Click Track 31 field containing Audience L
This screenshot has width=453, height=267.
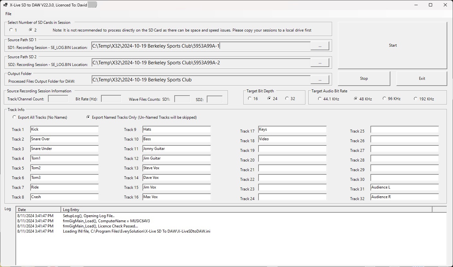click(404, 187)
